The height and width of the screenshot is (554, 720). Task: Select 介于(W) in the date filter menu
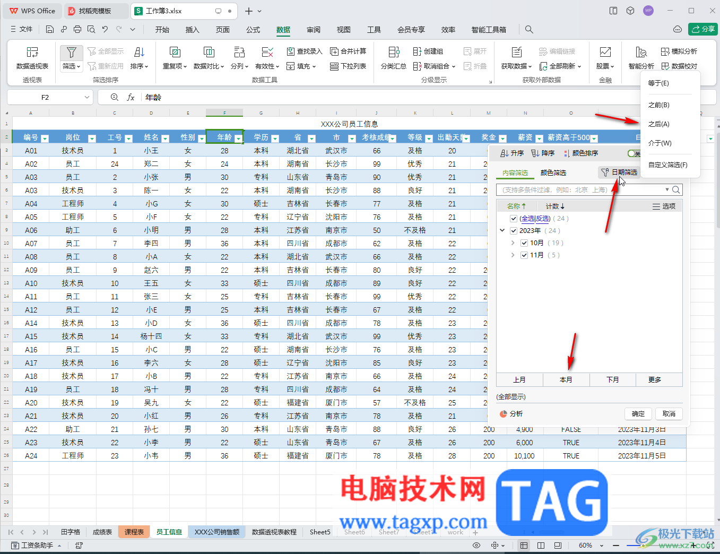(x=671, y=143)
